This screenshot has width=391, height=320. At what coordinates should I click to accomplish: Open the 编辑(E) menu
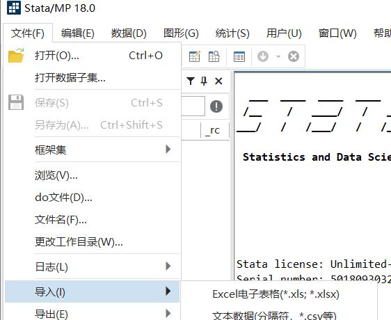point(78,33)
